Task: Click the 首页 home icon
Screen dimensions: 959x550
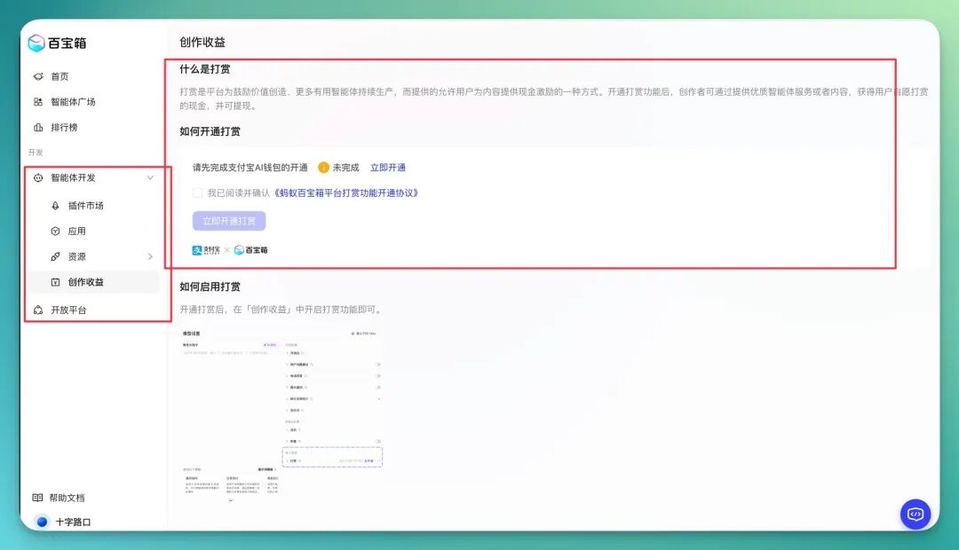Action: [x=38, y=76]
